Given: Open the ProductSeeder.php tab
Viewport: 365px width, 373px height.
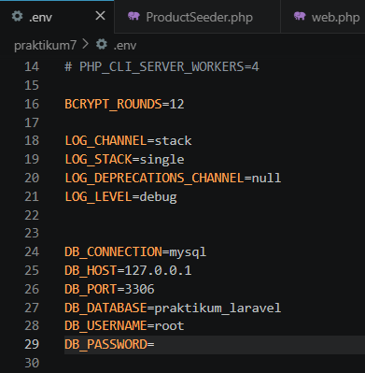Looking at the screenshot, I should click(x=197, y=17).
